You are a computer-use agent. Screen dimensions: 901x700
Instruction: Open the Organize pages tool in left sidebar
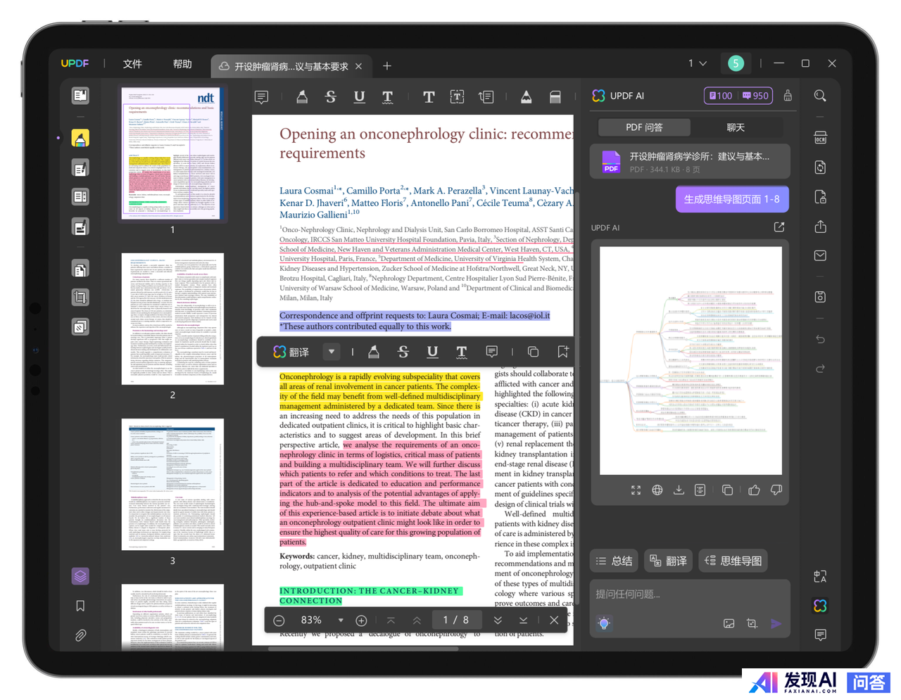pyautogui.click(x=80, y=197)
